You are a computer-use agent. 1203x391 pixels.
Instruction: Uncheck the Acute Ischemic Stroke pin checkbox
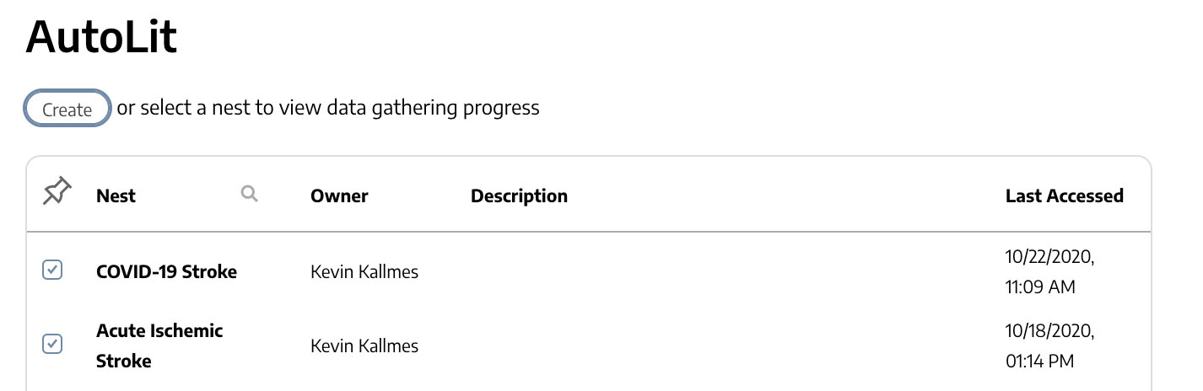pyautogui.click(x=52, y=344)
